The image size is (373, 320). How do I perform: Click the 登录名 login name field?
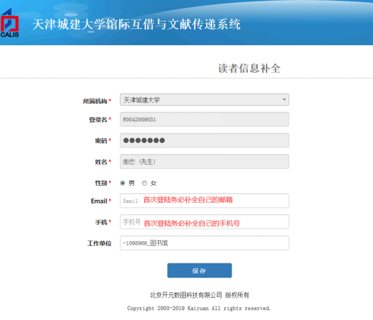pyautogui.click(x=205, y=119)
